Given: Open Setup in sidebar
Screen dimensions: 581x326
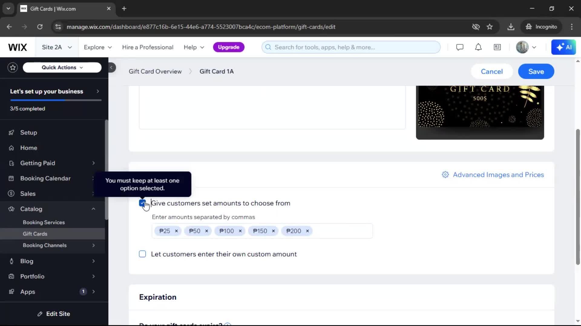Looking at the screenshot, I should coord(28,133).
